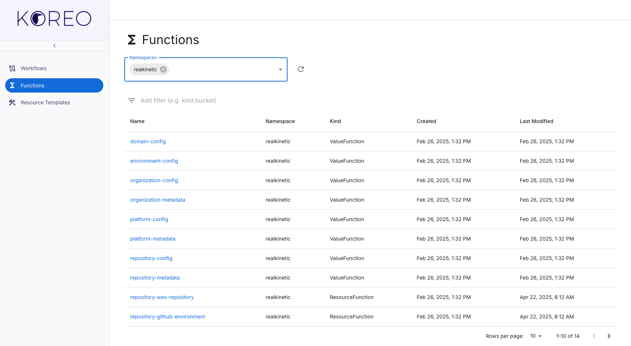
Task: Open the Rows per page dropdown
Action: (536, 336)
